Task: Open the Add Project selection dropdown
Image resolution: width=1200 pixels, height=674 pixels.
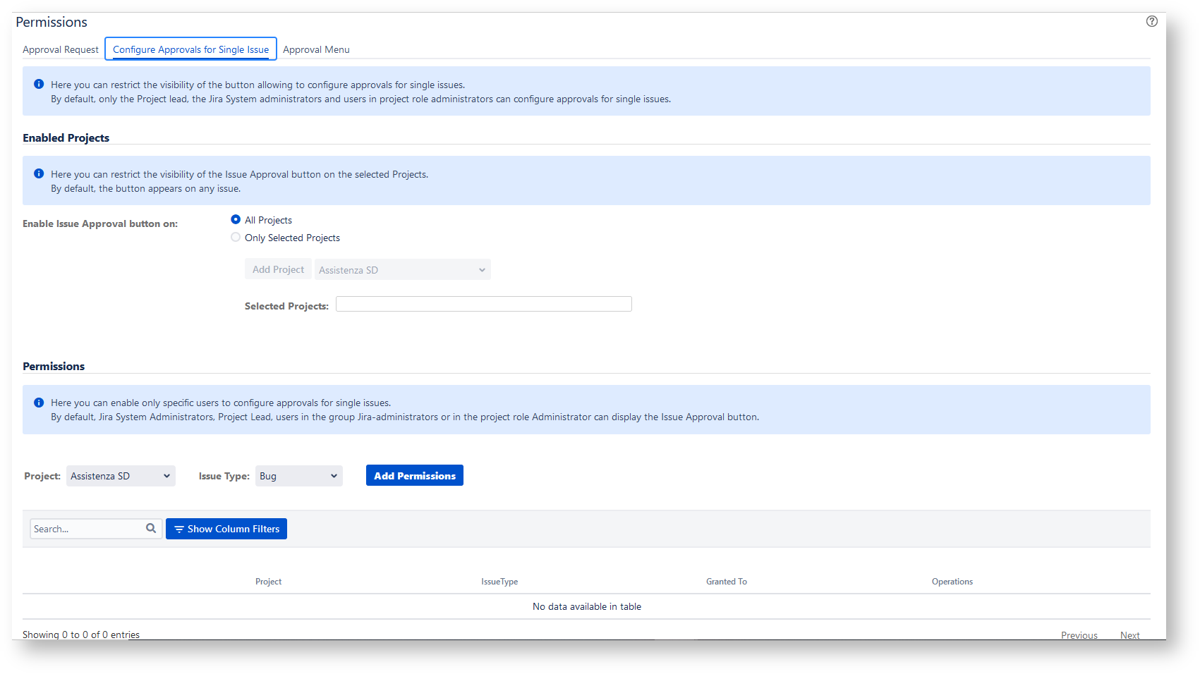Action: [x=402, y=269]
